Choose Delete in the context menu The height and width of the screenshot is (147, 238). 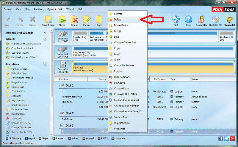[128, 19]
